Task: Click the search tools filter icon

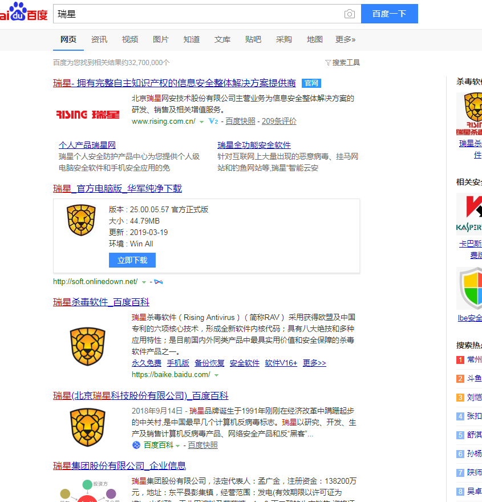Action: point(328,62)
